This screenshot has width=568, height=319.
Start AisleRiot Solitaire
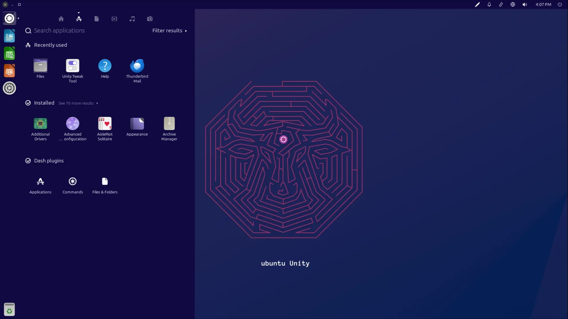click(x=105, y=123)
